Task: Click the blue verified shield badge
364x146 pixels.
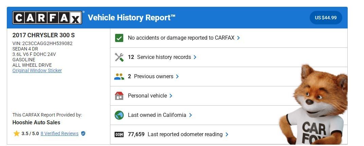Action: [x=83, y=133]
